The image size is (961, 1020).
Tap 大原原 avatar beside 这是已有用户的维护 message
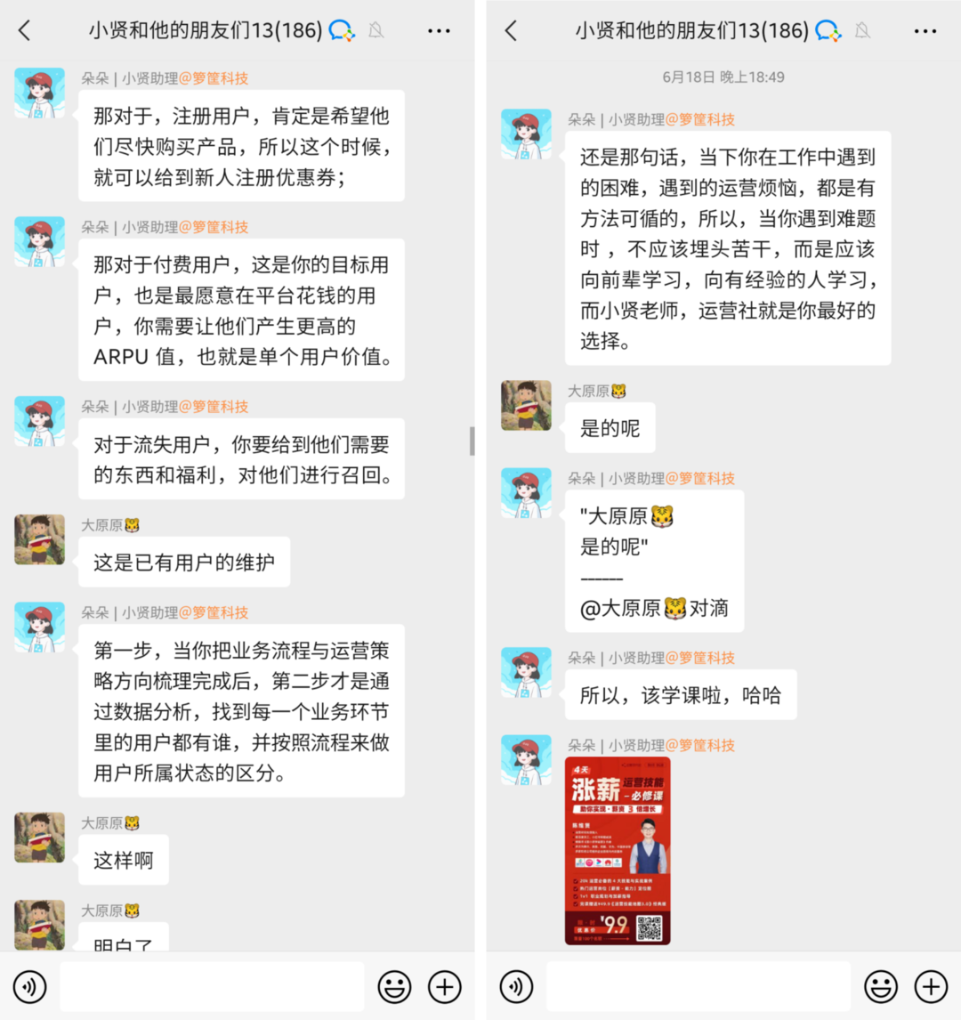point(40,540)
